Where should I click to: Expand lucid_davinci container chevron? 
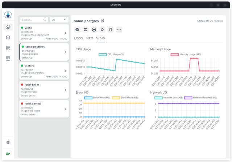(x=65, y=109)
